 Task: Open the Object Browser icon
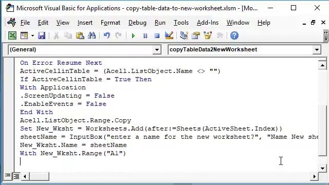pyautogui.click(x=208, y=35)
